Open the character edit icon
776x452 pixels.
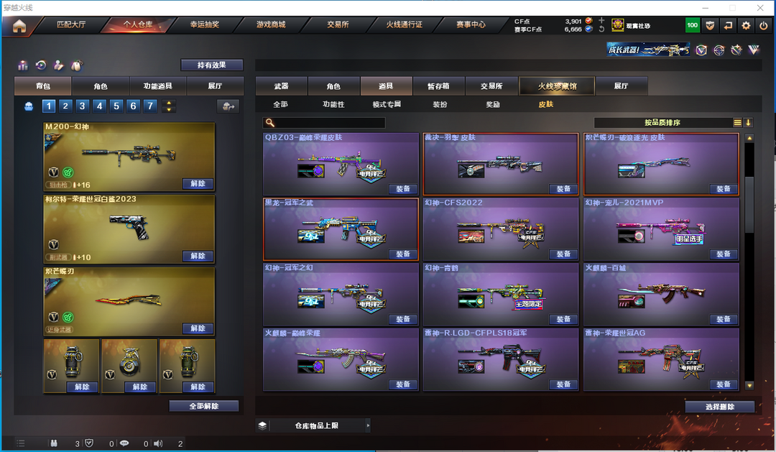(59, 65)
